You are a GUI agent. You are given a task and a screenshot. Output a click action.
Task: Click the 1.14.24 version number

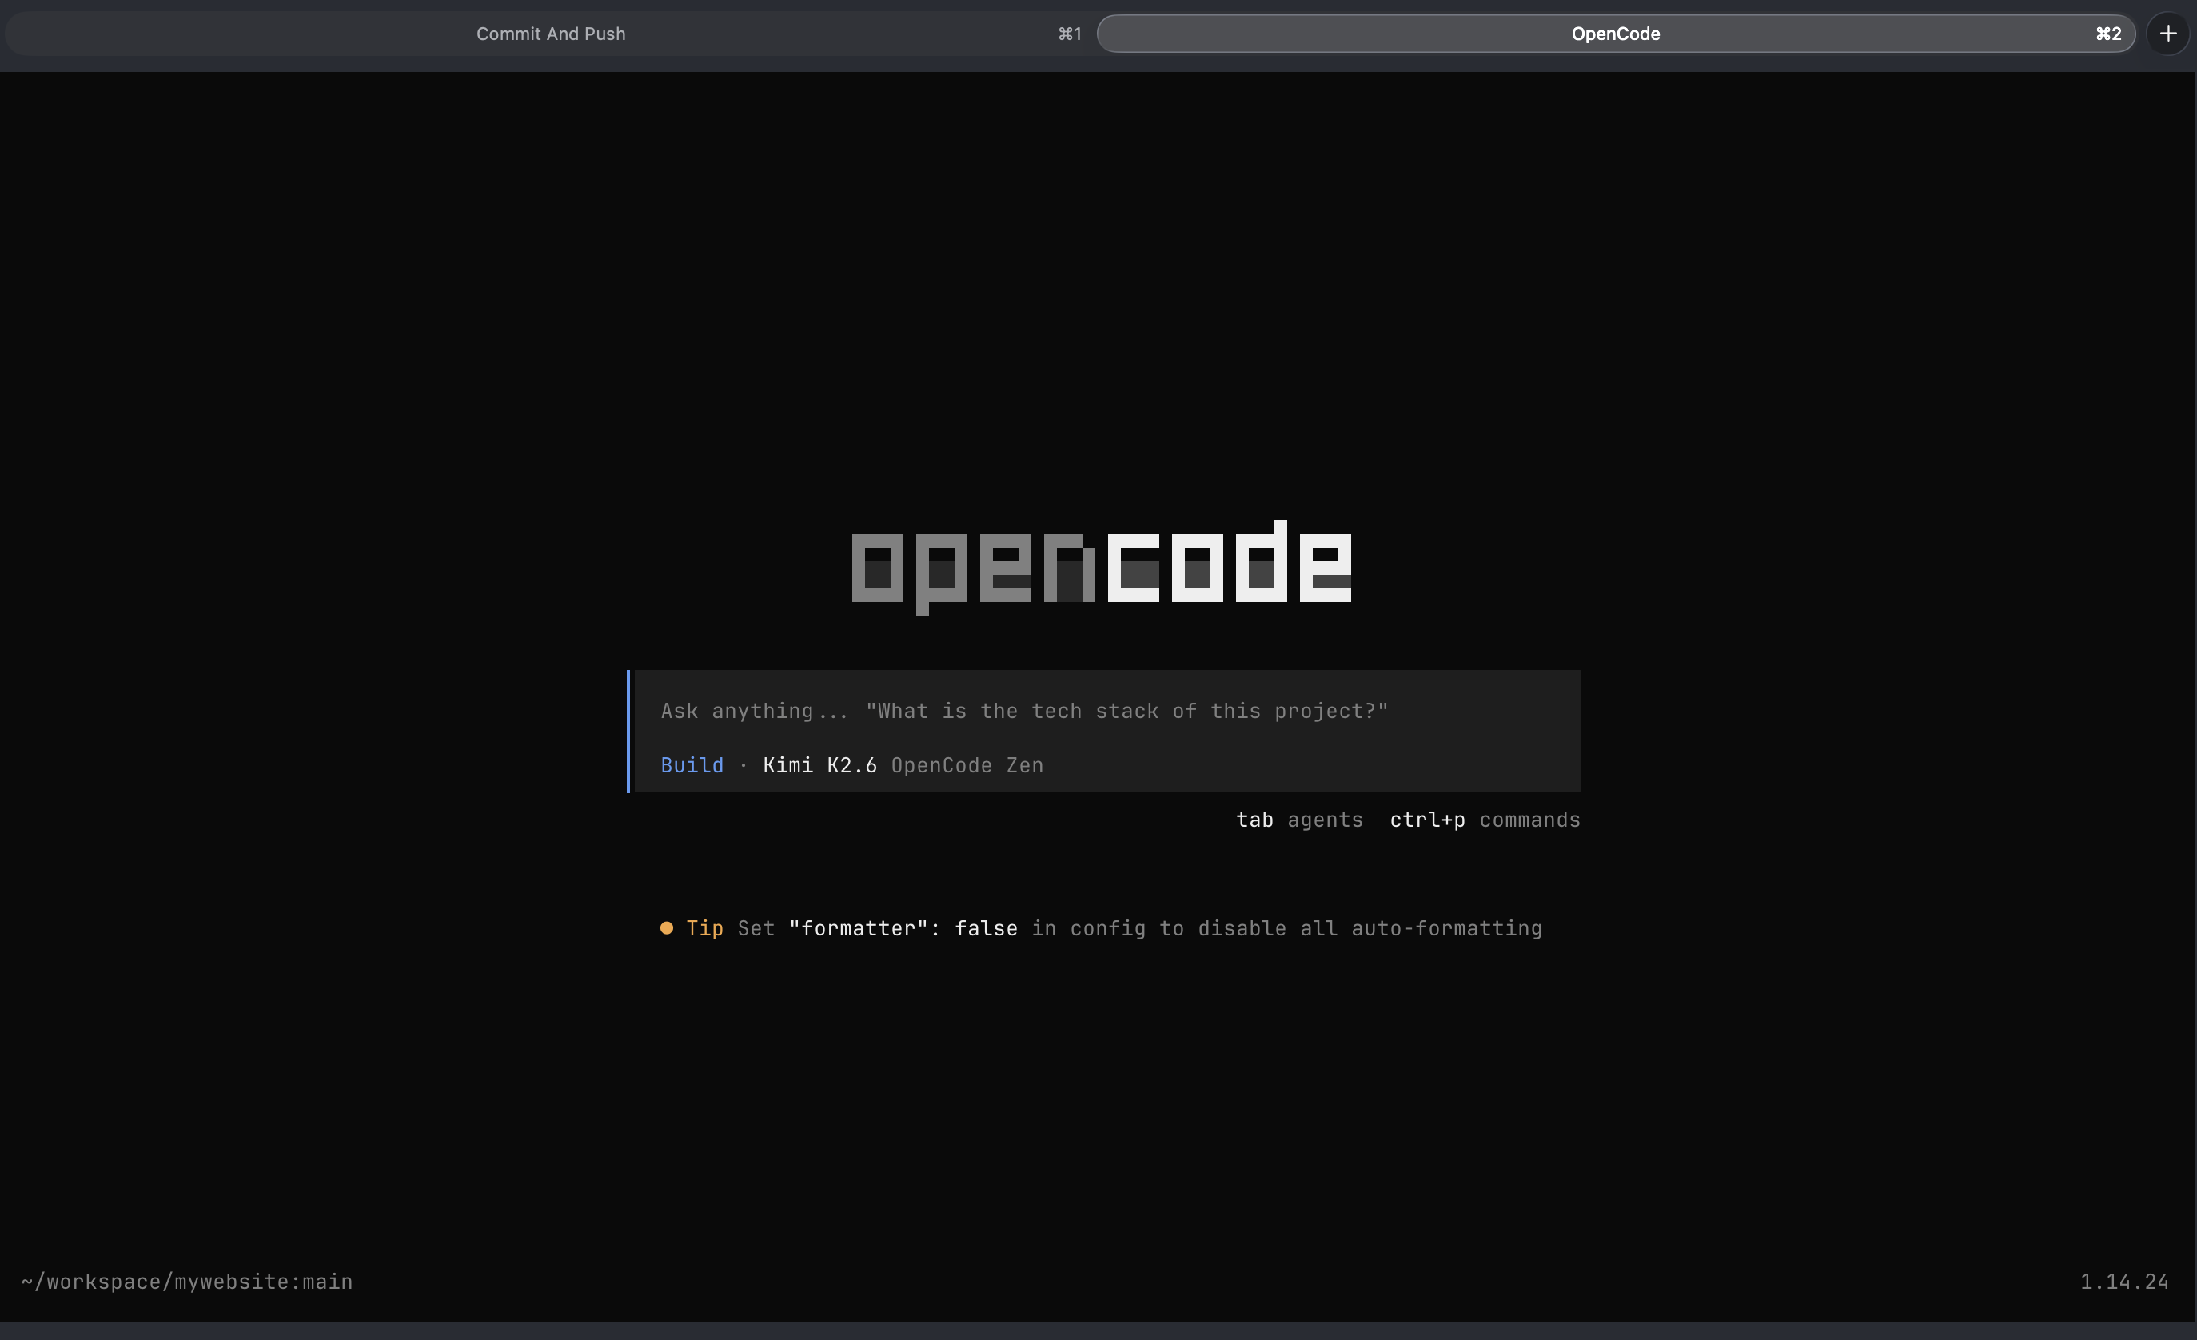click(x=2124, y=1281)
